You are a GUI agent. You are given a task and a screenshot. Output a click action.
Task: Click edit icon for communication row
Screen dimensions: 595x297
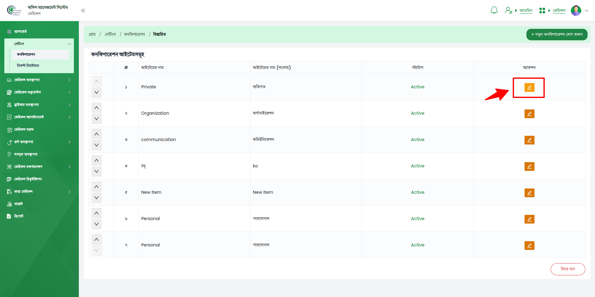pyautogui.click(x=529, y=140)
